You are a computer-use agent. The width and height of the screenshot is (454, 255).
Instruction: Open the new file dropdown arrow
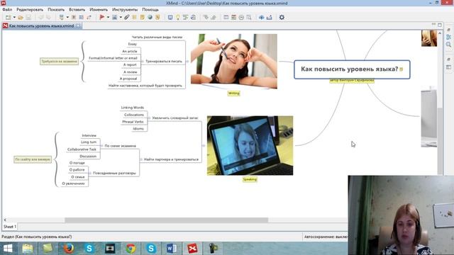pos(14,17)
